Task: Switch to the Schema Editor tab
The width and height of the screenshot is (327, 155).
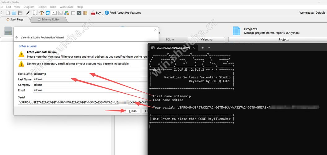Action: tap(50, 19)
